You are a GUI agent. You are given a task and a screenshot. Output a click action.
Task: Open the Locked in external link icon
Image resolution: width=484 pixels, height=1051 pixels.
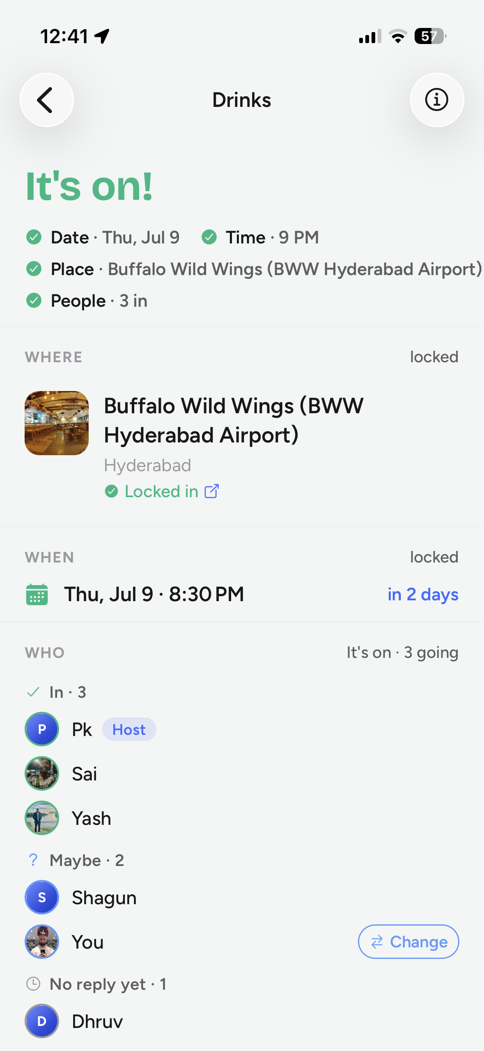(212, 491)
